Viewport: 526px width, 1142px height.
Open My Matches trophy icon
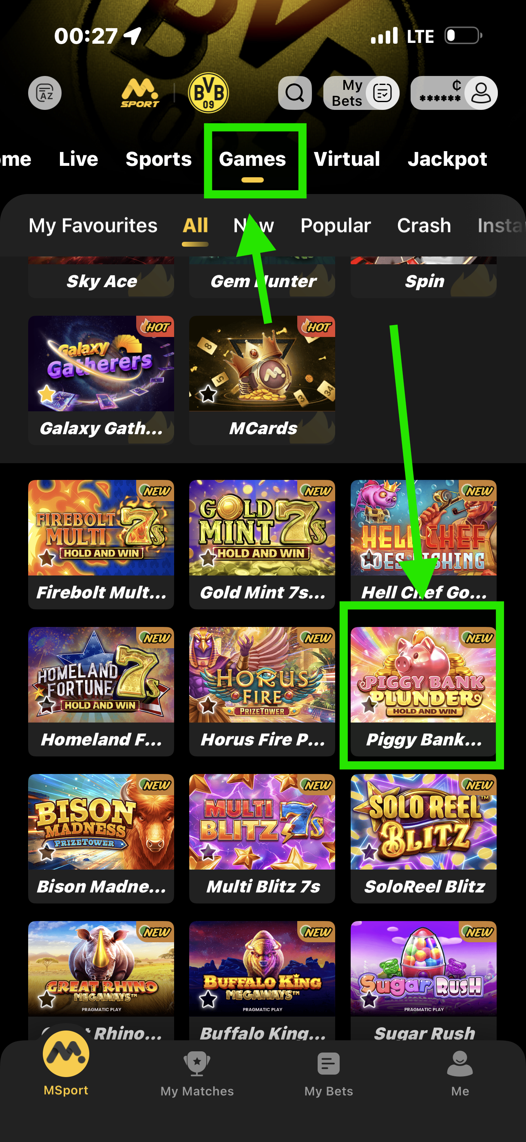click(x=197, y=1064)
